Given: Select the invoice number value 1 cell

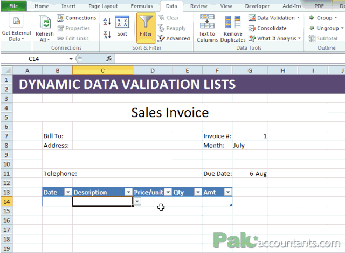Looking at the screenshot, I should point(250,136).
